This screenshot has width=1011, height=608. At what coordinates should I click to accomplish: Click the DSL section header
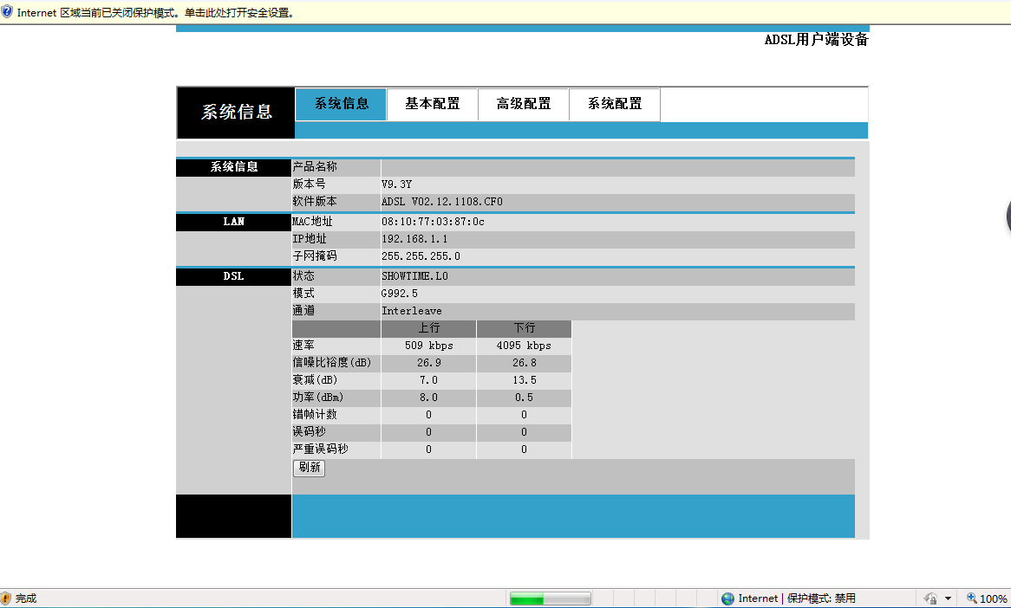click(233, 277)
